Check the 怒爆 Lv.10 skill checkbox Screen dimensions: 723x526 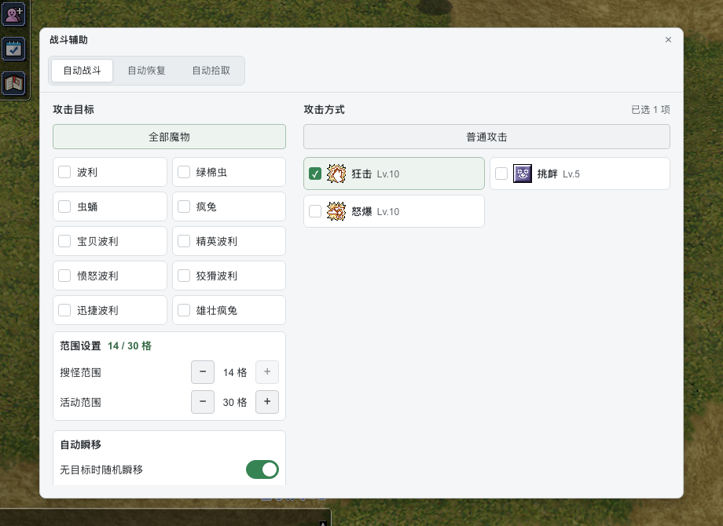[315, 211]
